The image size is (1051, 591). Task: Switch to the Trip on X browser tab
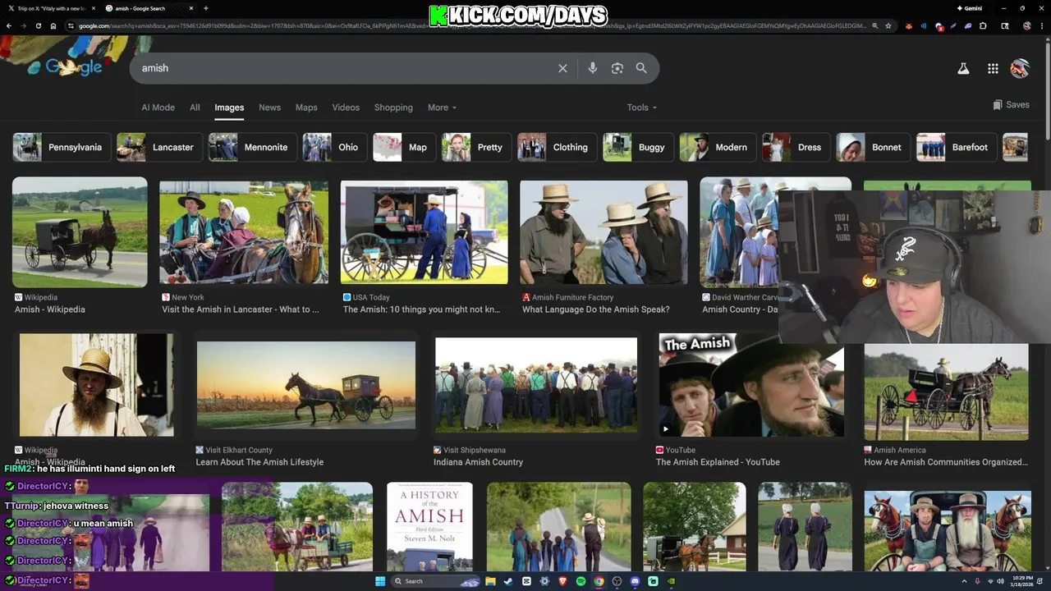click(52, 8)
